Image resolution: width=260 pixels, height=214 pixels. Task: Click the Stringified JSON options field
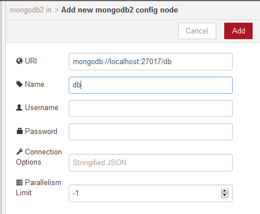tap(150, 162)
